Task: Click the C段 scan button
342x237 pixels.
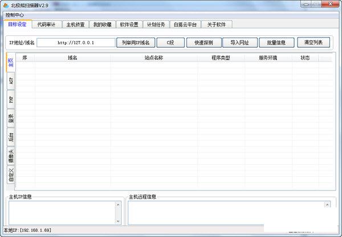Action: click(x=170, y=43)
